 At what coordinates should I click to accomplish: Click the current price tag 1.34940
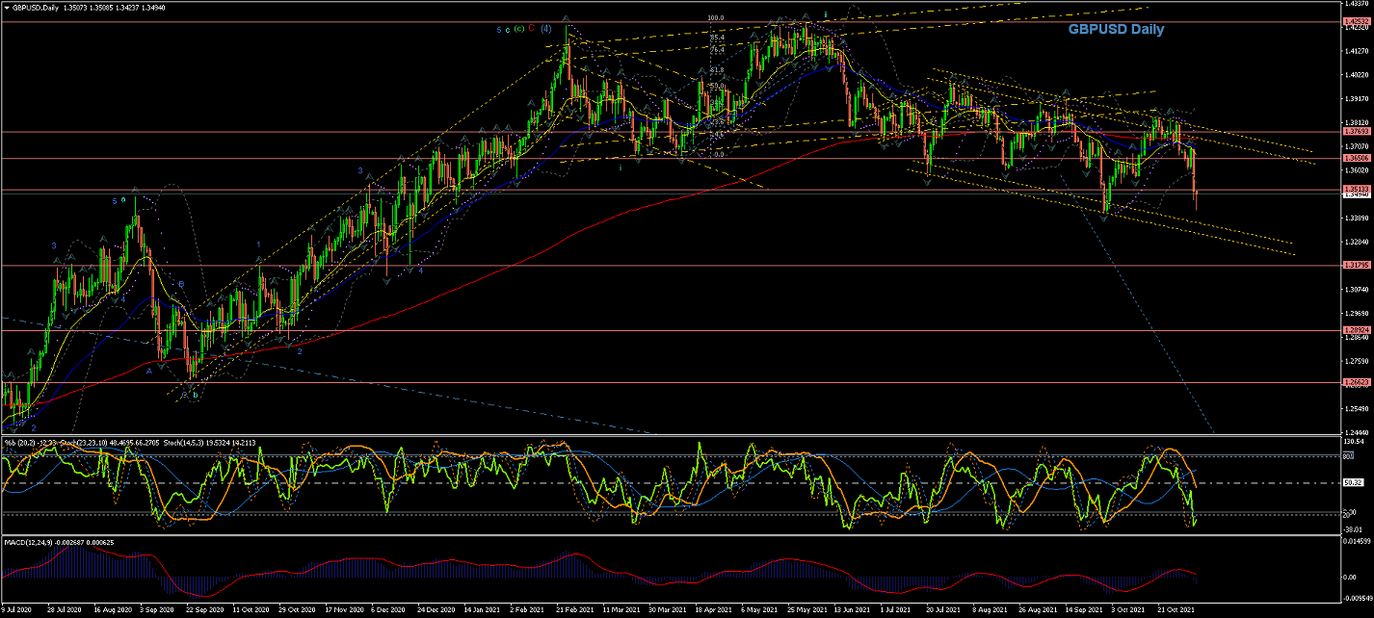pos(1357,195)
